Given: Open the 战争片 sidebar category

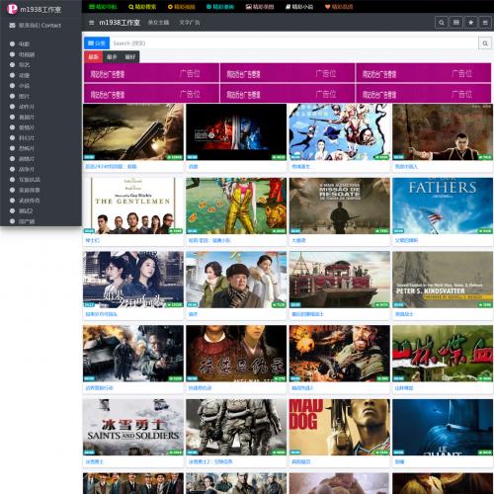Looking at the screenshot, I should click(x=27, y=169).
